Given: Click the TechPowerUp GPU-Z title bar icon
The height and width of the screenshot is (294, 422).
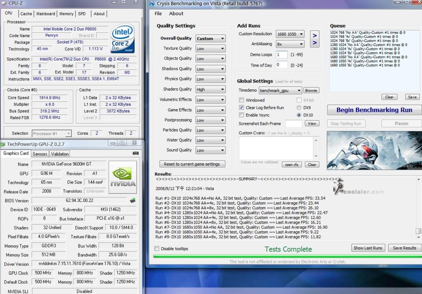Looking at the screenshot, I should (x=3, y=144).
